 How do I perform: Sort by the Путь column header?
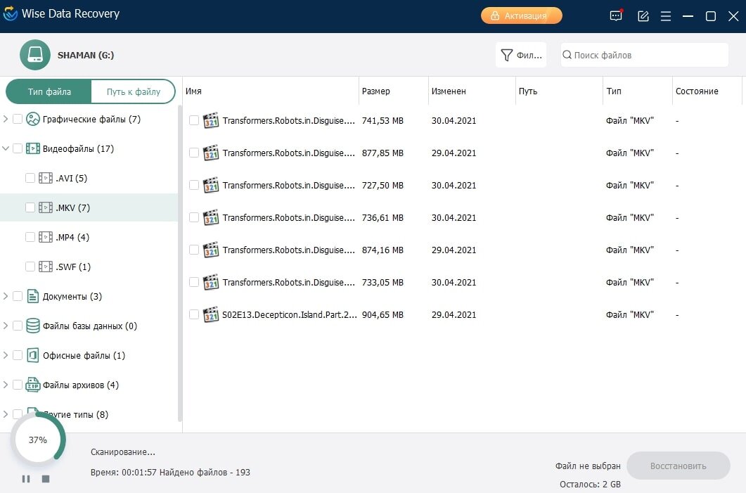pos(559,91)
